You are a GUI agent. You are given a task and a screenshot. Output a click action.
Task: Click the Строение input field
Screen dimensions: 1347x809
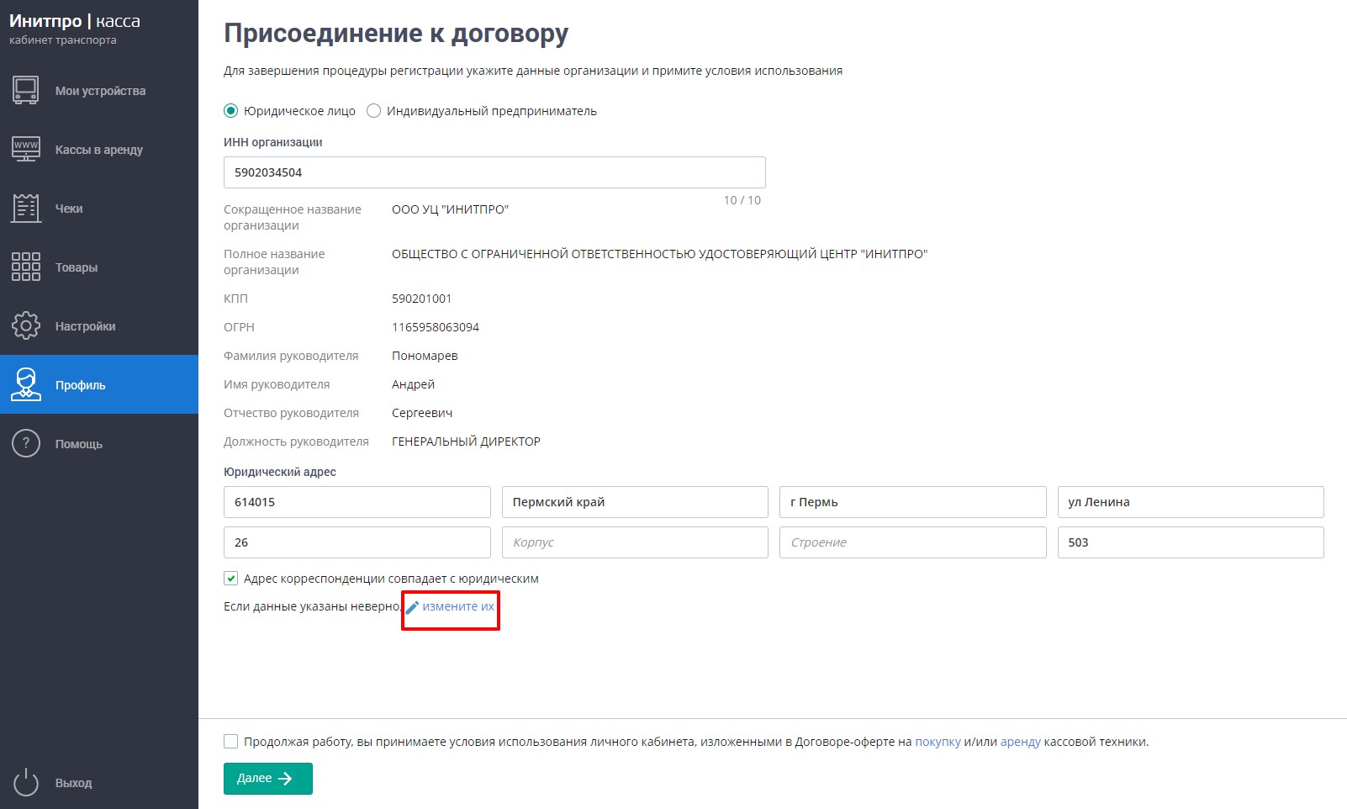coord(913,542)
